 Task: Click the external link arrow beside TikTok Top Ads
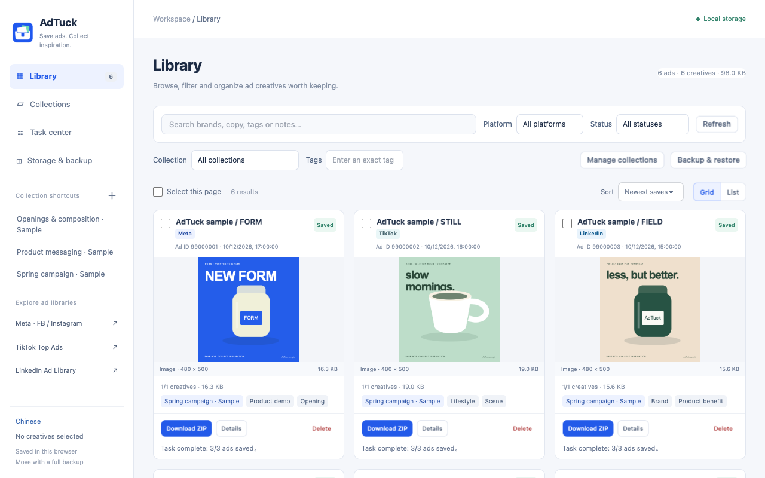(x=115, y=347)
